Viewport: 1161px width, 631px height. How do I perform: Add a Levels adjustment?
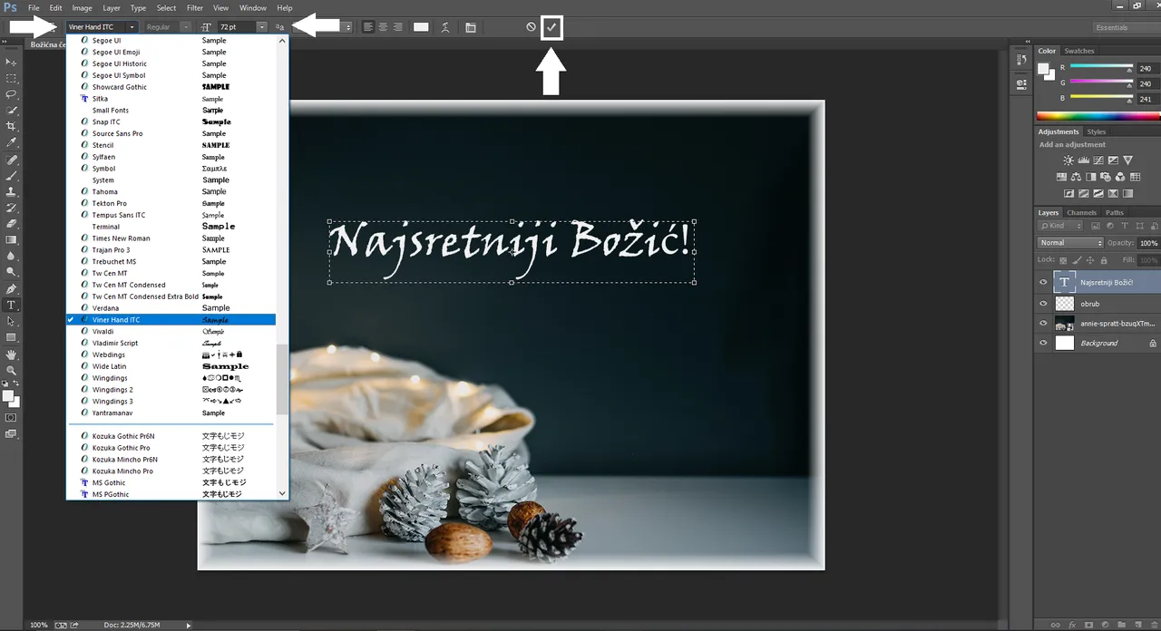[1083, 160]
